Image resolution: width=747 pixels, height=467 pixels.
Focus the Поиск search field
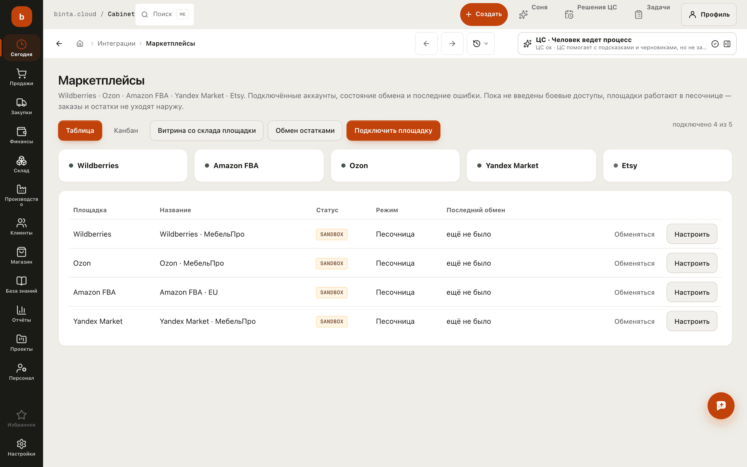point(165,14)
